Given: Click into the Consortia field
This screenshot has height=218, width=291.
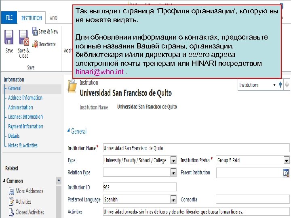Looking at the screenshot, I should tap(253, 199).
